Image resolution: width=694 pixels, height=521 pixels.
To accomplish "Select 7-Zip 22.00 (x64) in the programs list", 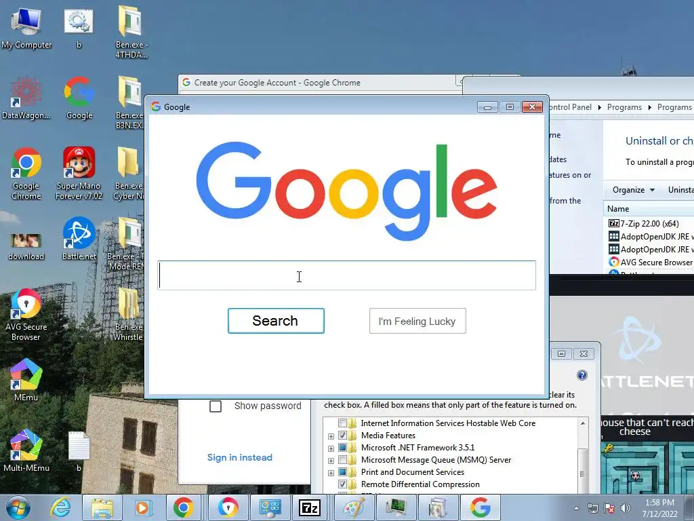I will pyautogui.click(x=649, y=224).
